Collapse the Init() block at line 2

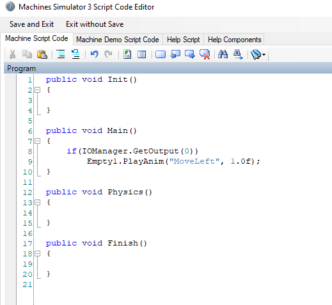pyautogui.click(x=38, y=90)
